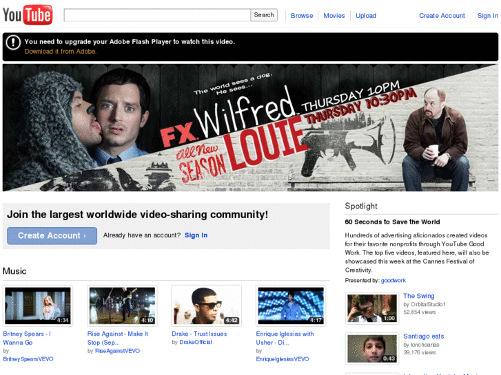Open EnriqueIglesiasVEVO channel link
The width and height of the screenshot is (501, 375).
point(283,359)
